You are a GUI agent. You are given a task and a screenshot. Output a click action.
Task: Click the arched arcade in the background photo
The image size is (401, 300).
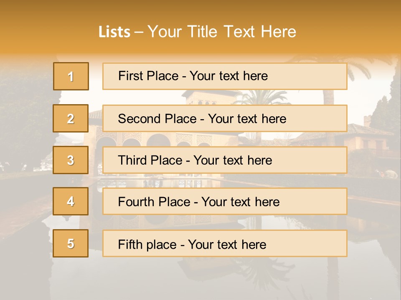159,140
